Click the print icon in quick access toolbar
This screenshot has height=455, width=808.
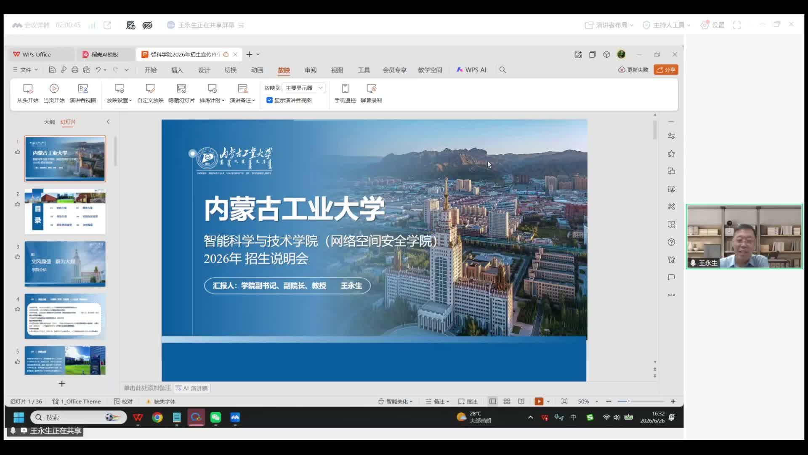(x=75, y=70)
